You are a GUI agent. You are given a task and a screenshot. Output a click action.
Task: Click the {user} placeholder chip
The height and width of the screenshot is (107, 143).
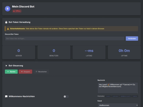point(108,96)
